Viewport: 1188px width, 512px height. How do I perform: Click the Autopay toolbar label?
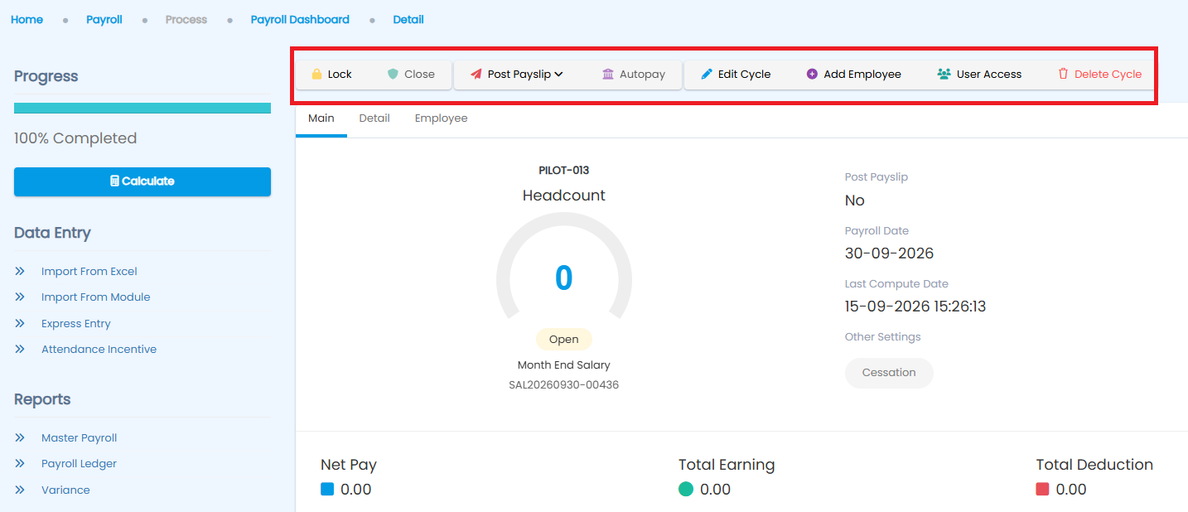click(642, 74)
